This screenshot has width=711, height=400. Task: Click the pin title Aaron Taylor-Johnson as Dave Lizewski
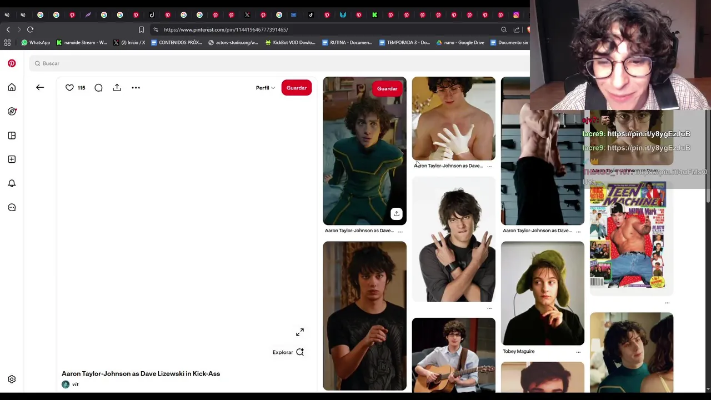141,374
